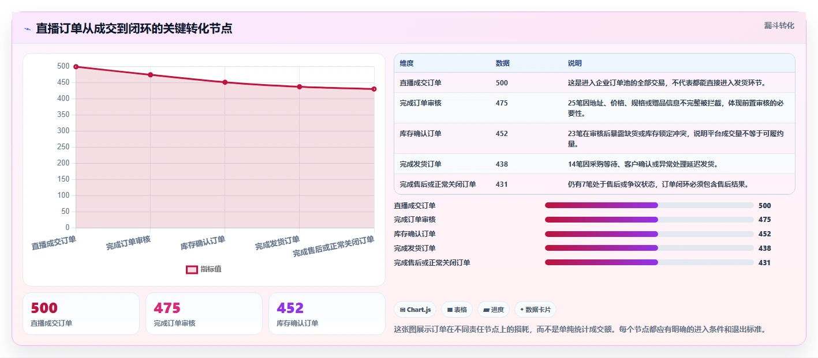Click the description starting 14笔因采购等待
This screenshot has width=818, height=358.
click(643, 164)
